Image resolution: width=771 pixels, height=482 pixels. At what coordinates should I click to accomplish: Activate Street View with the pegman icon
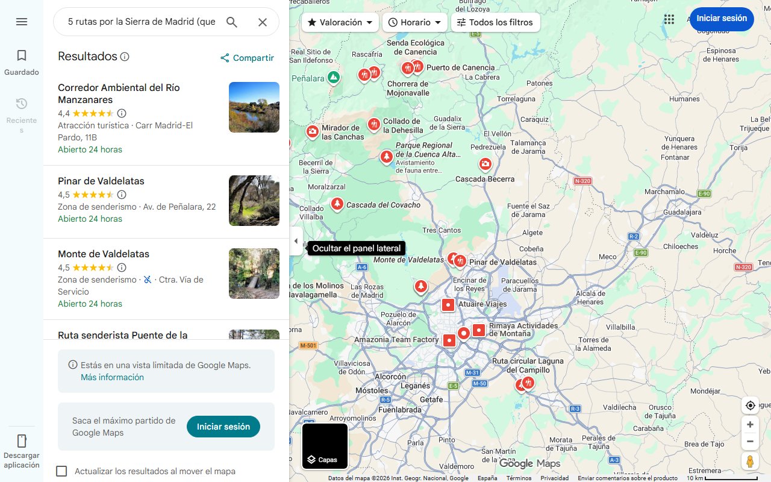(750, 461)
